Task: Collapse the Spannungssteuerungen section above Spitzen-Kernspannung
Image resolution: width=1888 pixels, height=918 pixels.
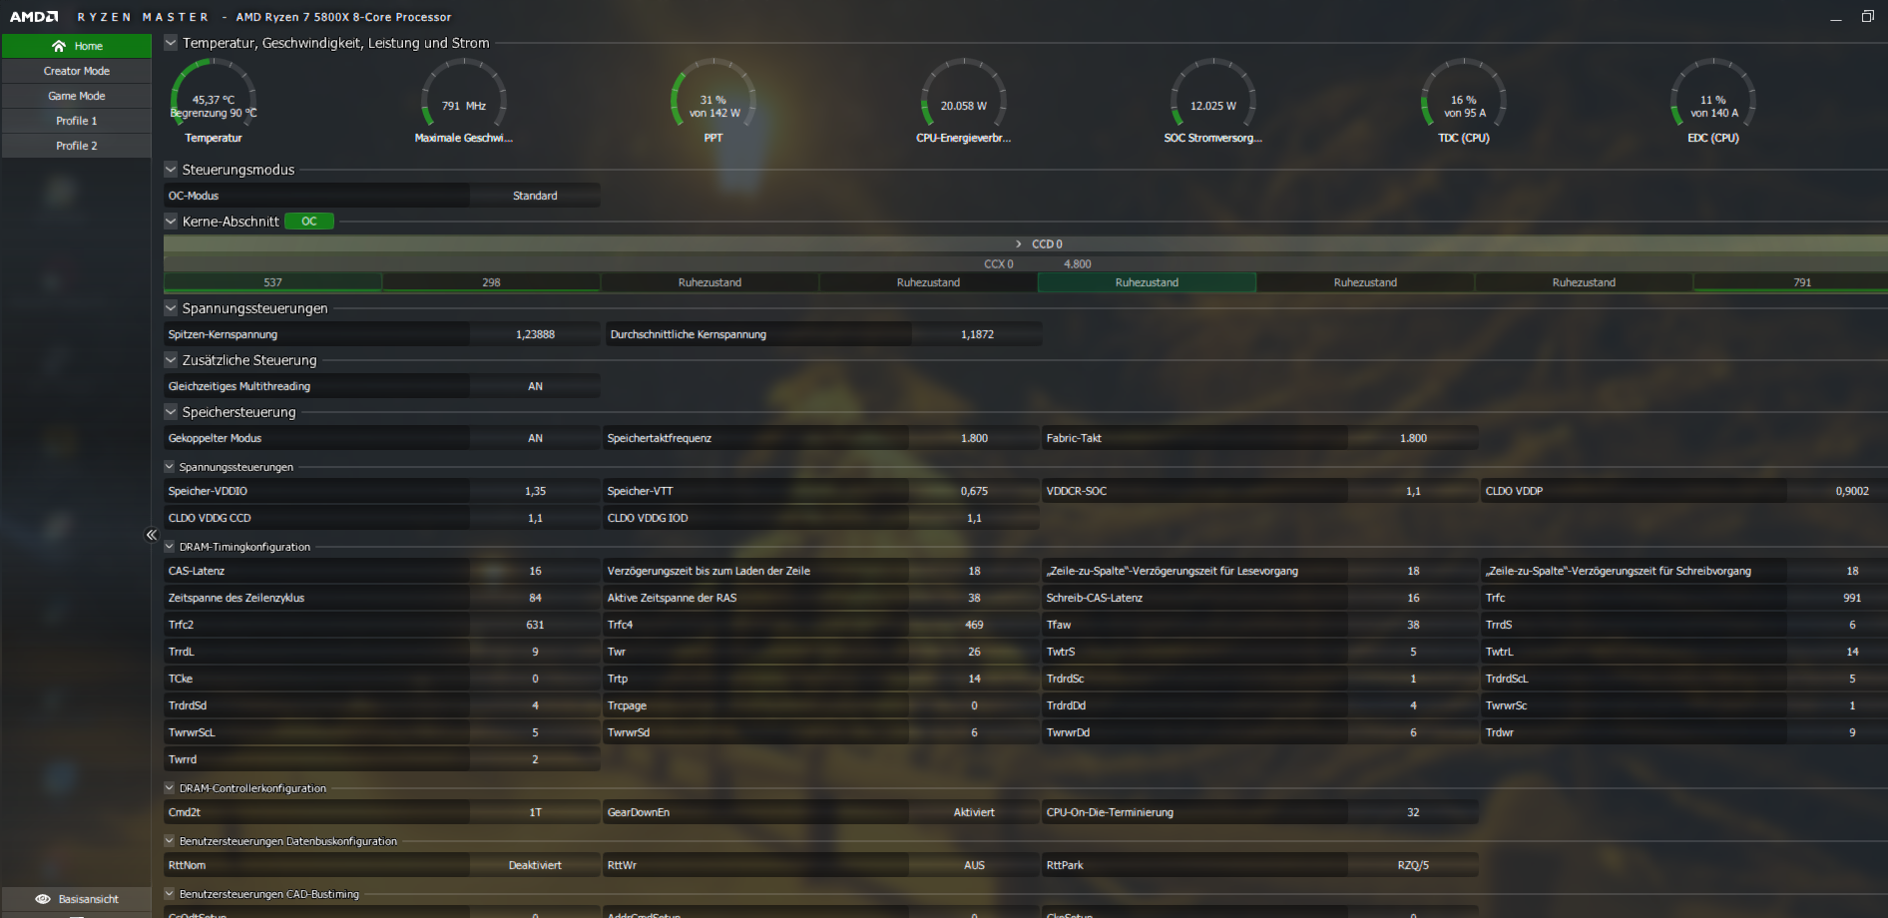Action: point(171,308)
